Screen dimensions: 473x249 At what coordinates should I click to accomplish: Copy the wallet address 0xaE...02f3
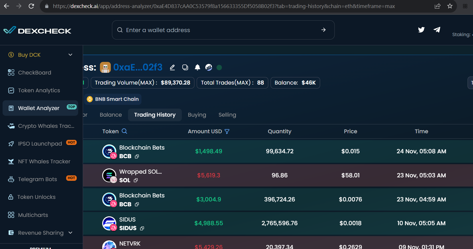pyautogui.click(x=185, y=67)
